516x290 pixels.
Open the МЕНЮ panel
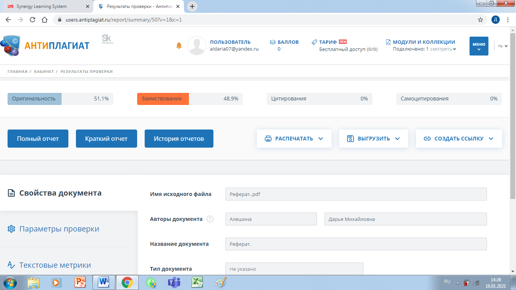[x=479, y=46]
